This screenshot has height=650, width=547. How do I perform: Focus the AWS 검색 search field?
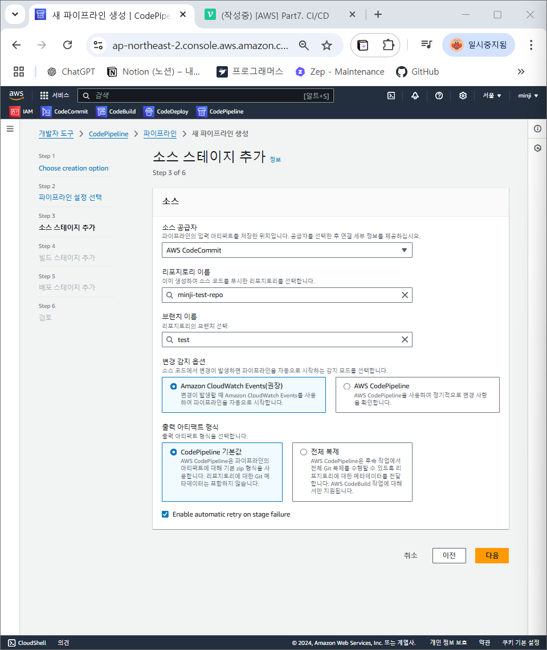point(206,96)
